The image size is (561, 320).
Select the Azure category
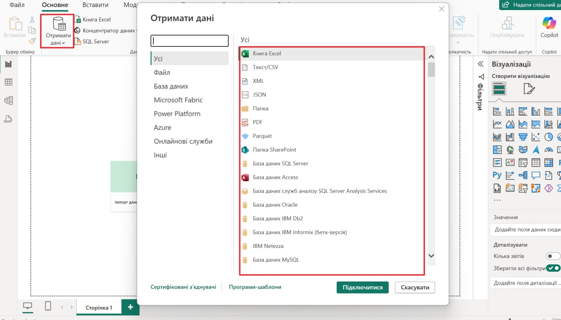tap(189, 127)
